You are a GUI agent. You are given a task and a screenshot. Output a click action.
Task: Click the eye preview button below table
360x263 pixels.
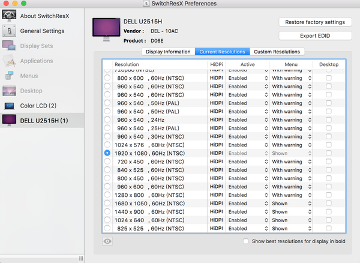point(107,241)
